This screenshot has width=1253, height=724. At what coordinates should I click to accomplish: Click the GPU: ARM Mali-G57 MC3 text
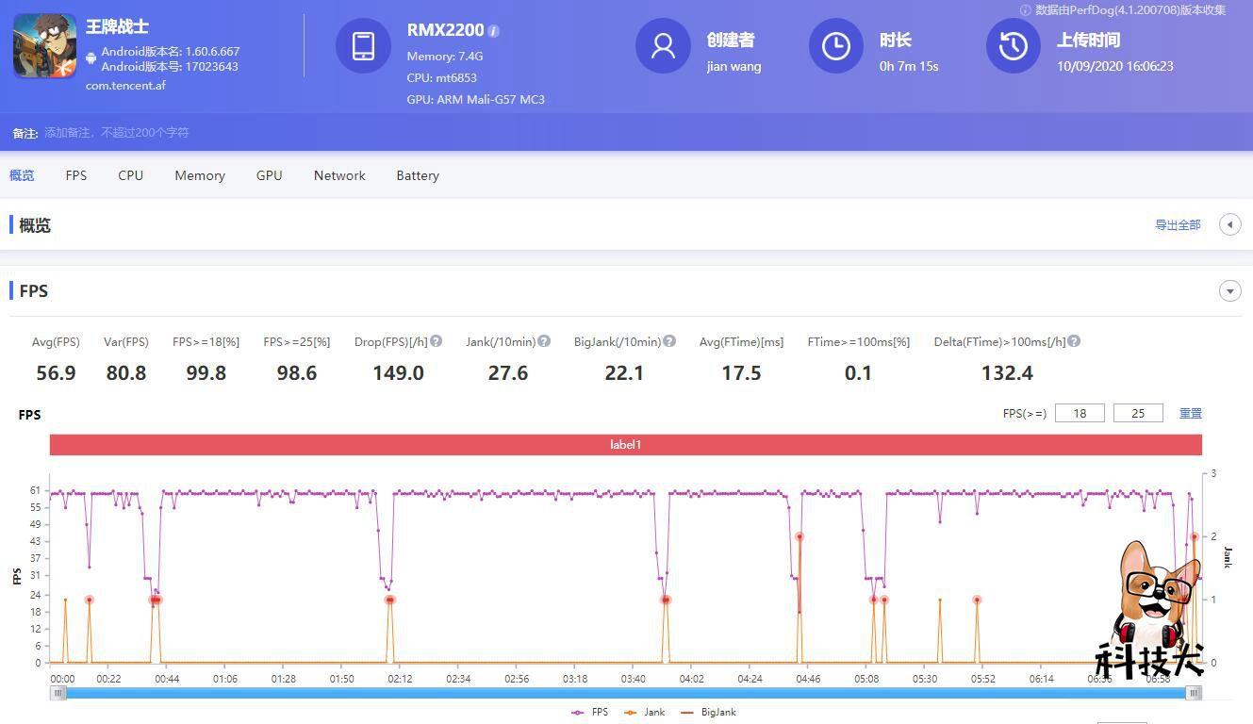coord(476,99)
